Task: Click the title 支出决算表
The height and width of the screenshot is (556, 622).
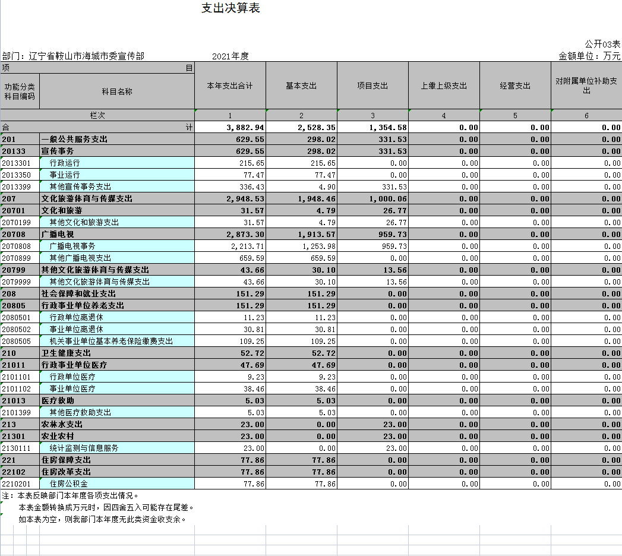Action: [x=231, y=8]
